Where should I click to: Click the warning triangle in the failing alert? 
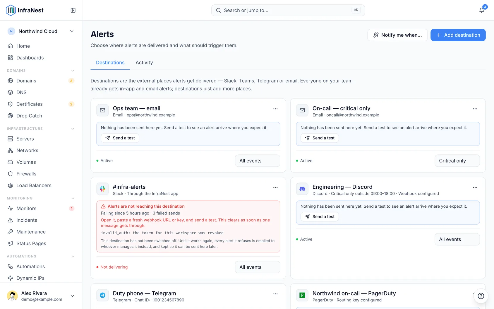[x=103, y=206]
